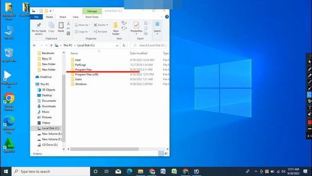The width and height of the screenshot is (312, 176).
Task: Select the Users folder in file list
Action: click(78, 79)
